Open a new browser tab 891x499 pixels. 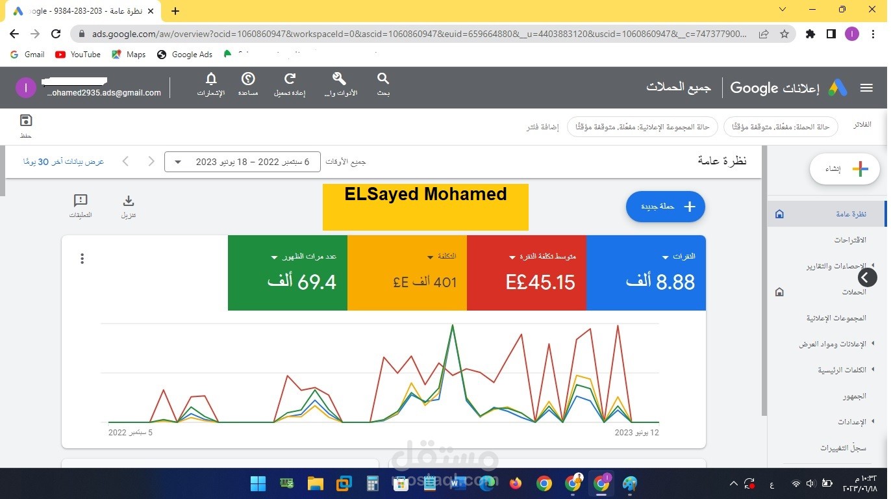point(175,11)
